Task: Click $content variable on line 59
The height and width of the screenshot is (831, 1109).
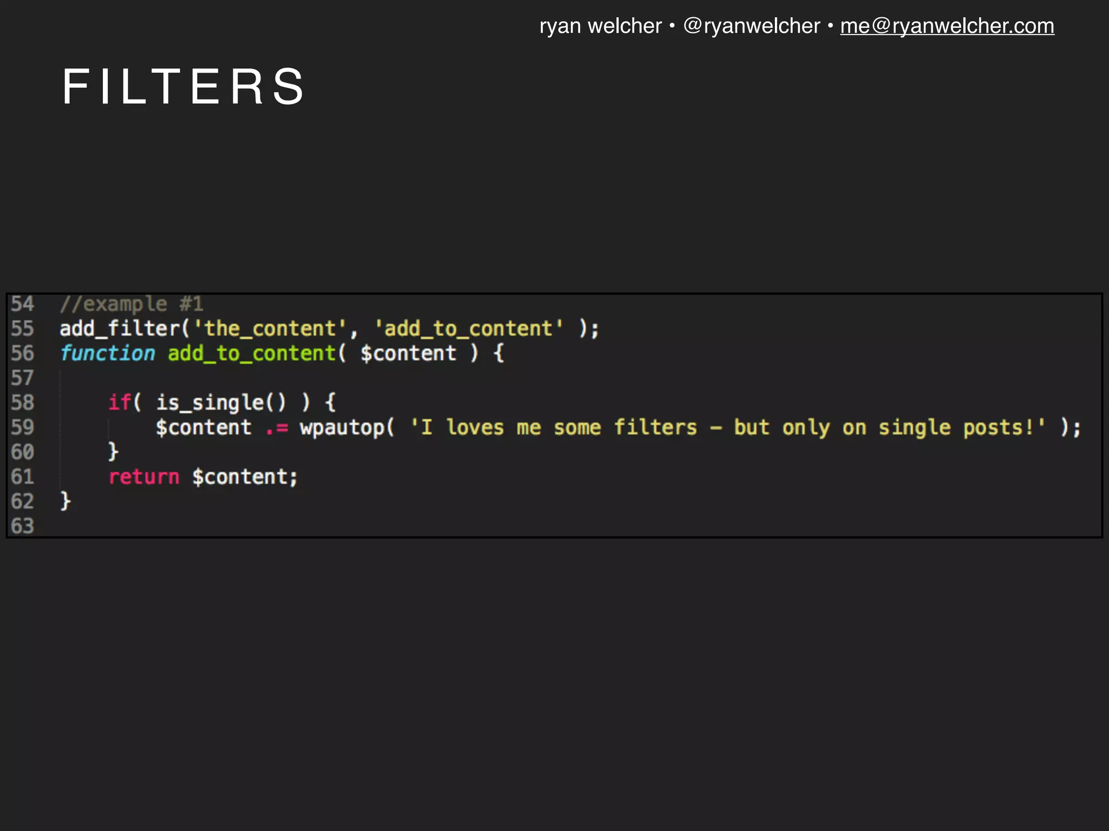Action: [x=204, y=427]
